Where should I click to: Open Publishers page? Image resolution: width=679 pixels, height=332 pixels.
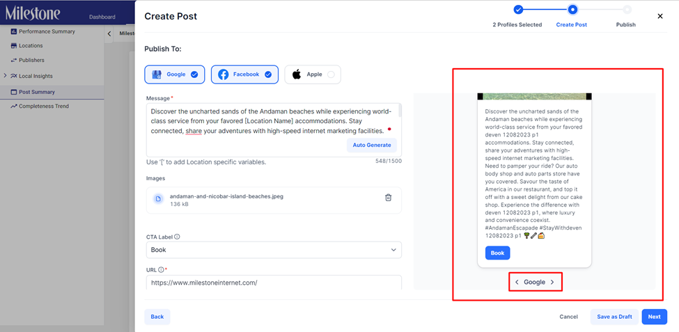(x=31, y=60)
